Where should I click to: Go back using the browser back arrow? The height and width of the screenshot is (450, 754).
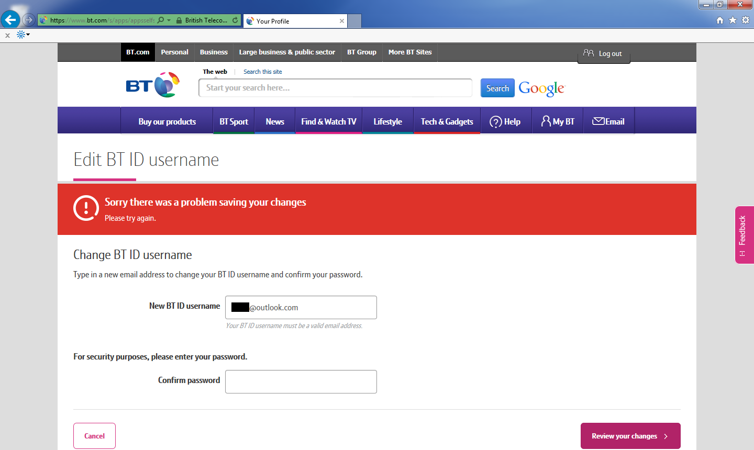point(10,19)
